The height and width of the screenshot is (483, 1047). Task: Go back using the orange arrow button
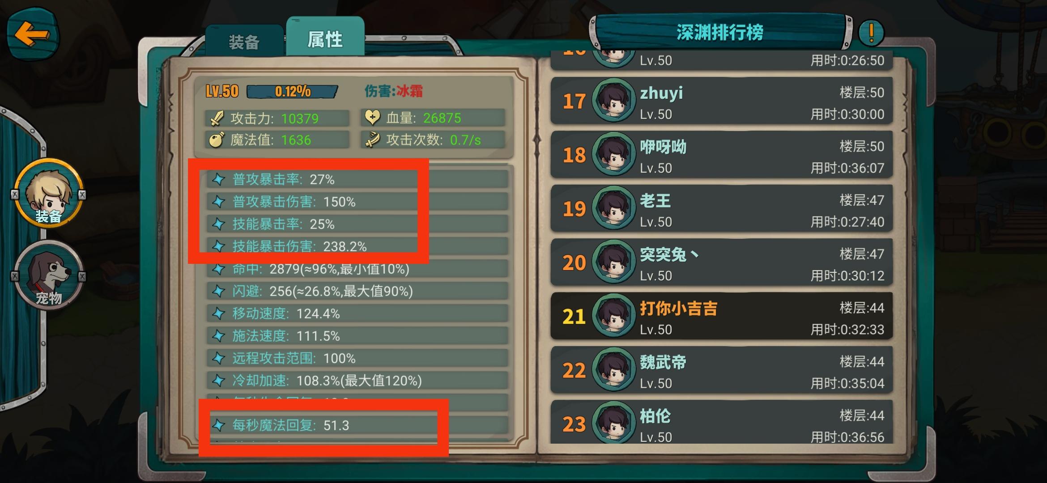32,34
